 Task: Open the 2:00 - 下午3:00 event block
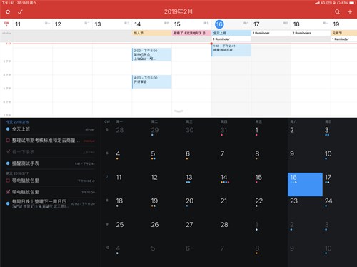152,54
